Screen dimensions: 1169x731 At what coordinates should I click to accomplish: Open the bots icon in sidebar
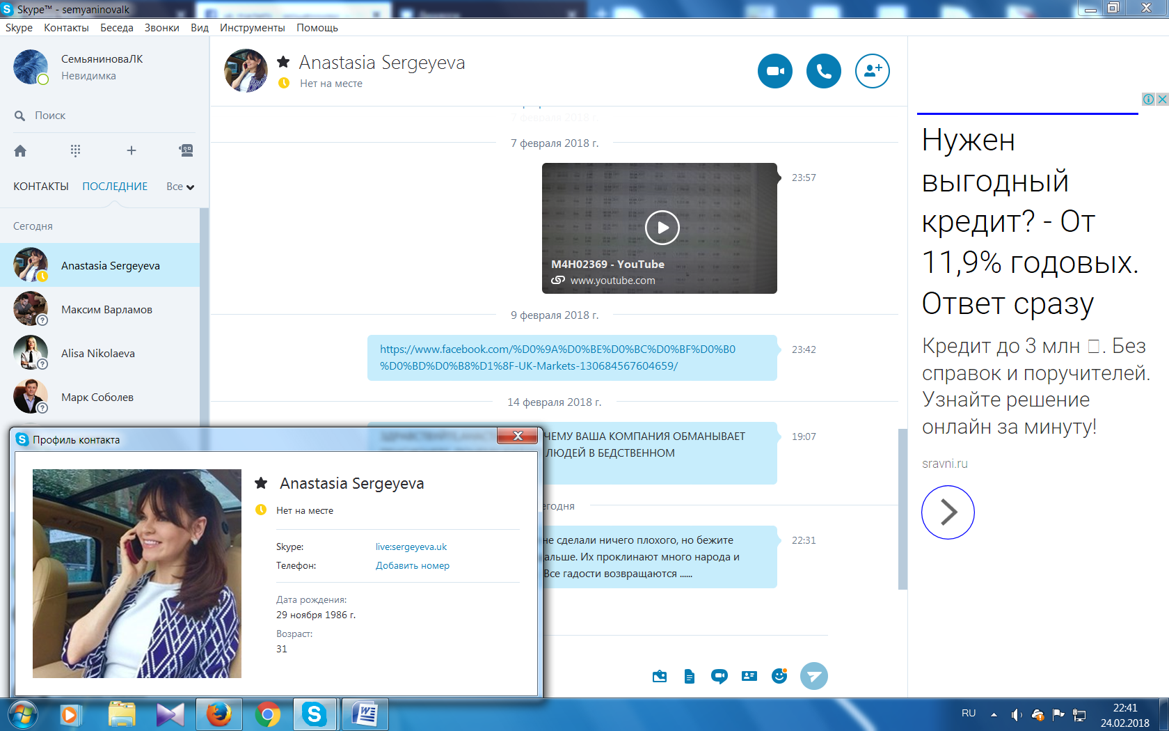pos(186,150)
